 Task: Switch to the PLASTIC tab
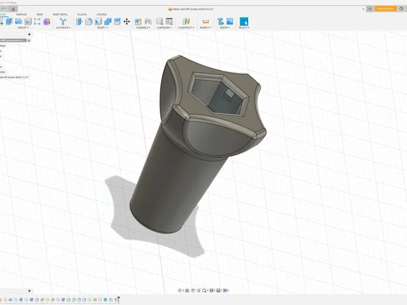click(x=82, y=14)
